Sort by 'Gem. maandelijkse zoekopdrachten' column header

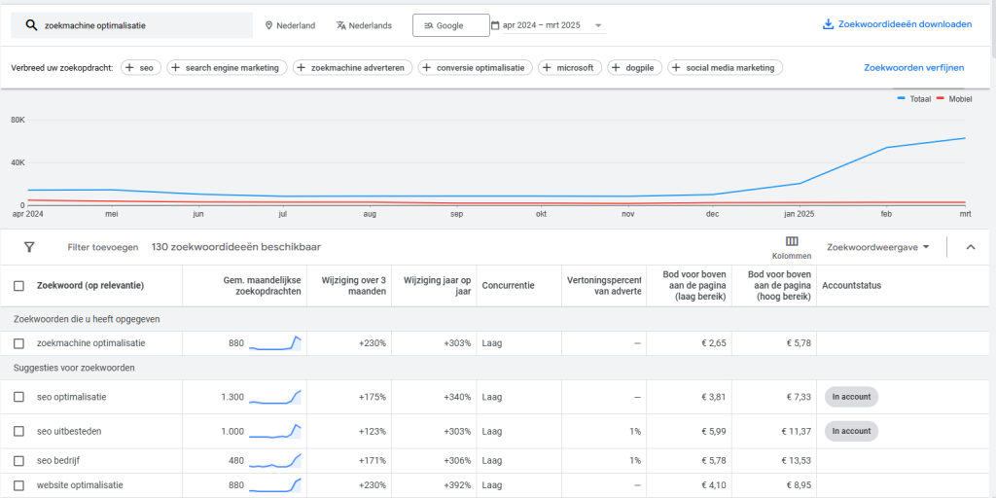[x=263, y=286]
